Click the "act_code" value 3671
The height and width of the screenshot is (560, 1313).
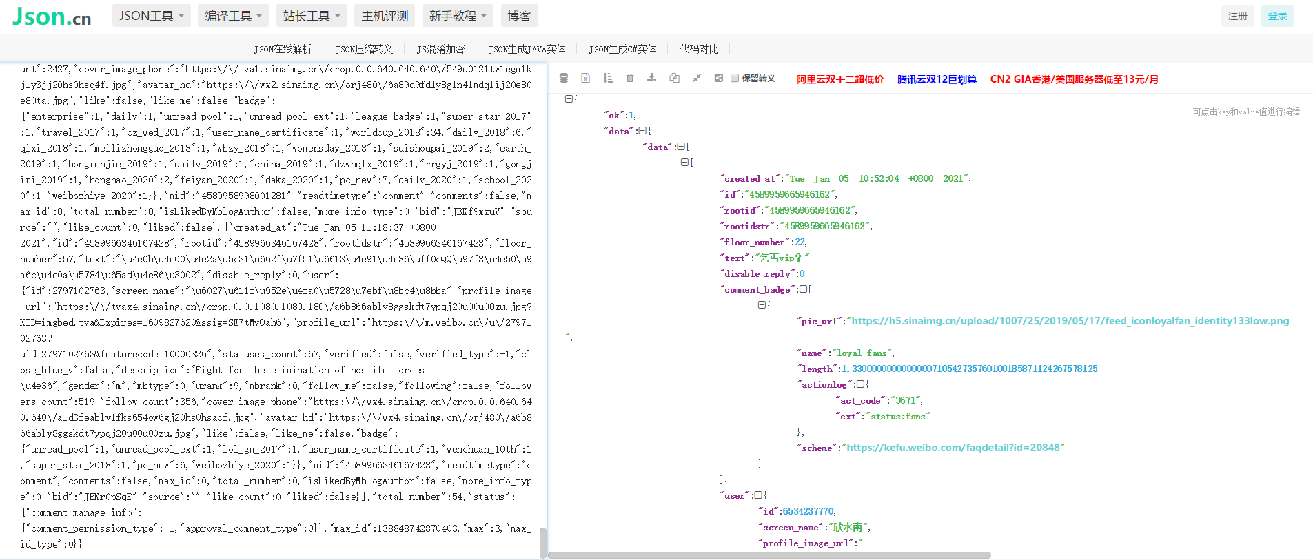click(x=906, y=400)
